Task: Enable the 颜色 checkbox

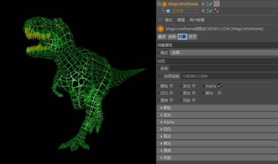Action: click(171, 86)
